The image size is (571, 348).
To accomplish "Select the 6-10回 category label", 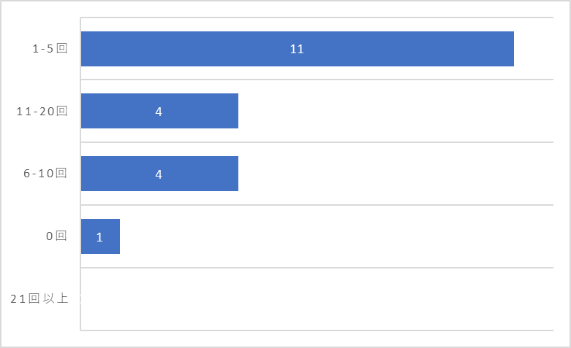I will (45, 174).
